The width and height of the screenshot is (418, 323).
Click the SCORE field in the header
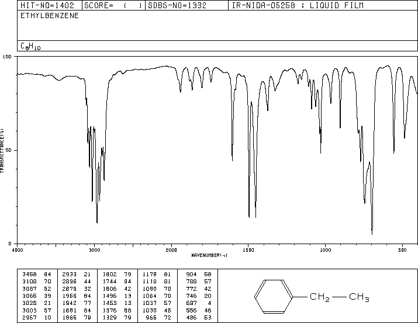pos(113,5)
